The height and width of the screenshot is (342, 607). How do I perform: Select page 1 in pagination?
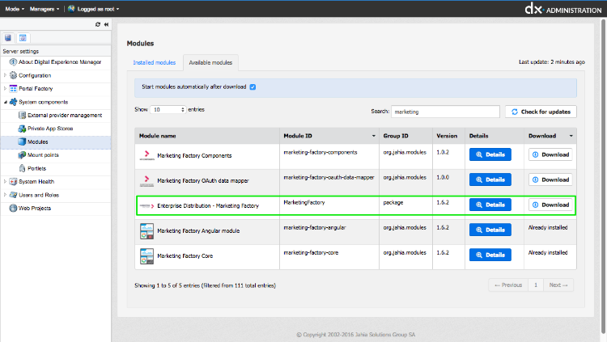tap(536, 285)
